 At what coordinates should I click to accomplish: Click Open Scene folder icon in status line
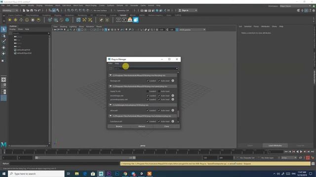(28, 10)
